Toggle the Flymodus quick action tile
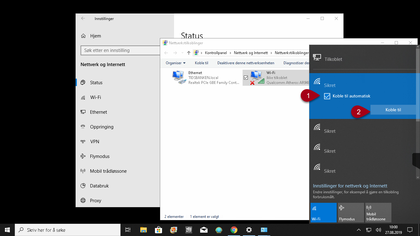The width and height of the screenshot is (420, 236). [351, 213]
